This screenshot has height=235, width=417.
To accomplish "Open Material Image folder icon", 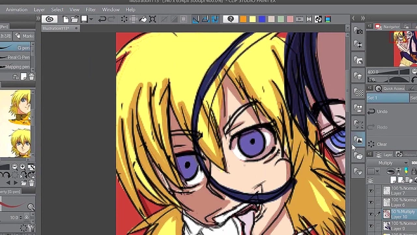I will (358, 140).
